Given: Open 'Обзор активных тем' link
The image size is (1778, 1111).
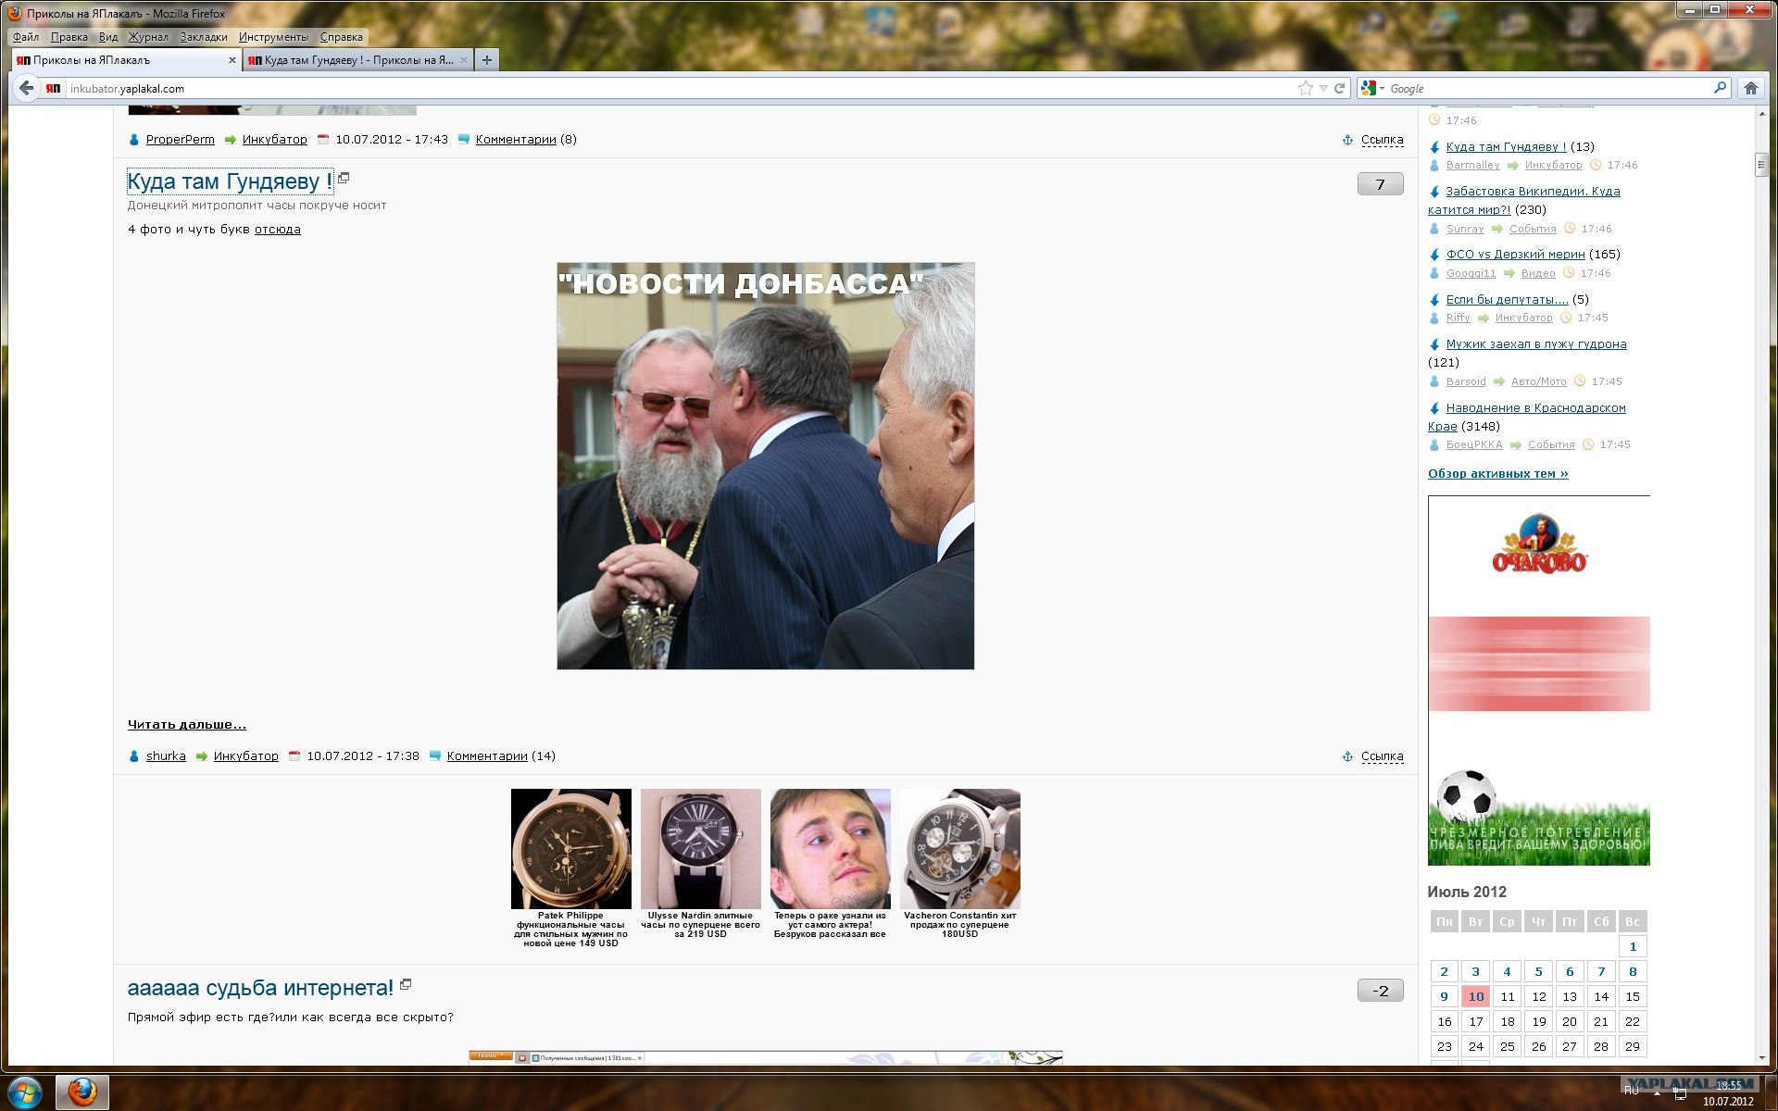Looking at the screenshot, I should click(x=1497, y=473).
